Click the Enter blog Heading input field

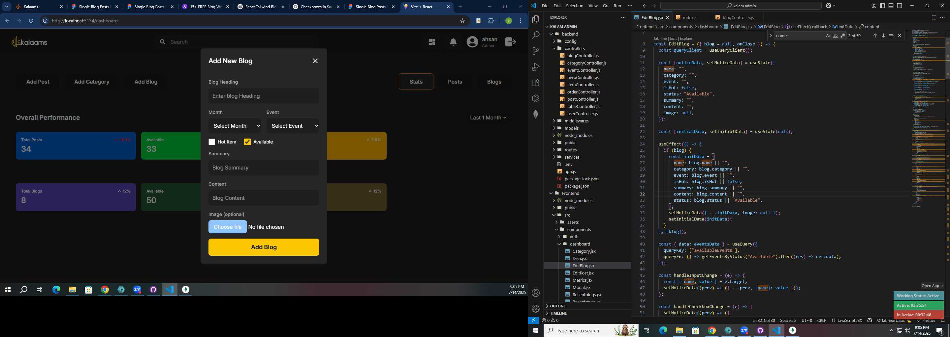[264, 96]
